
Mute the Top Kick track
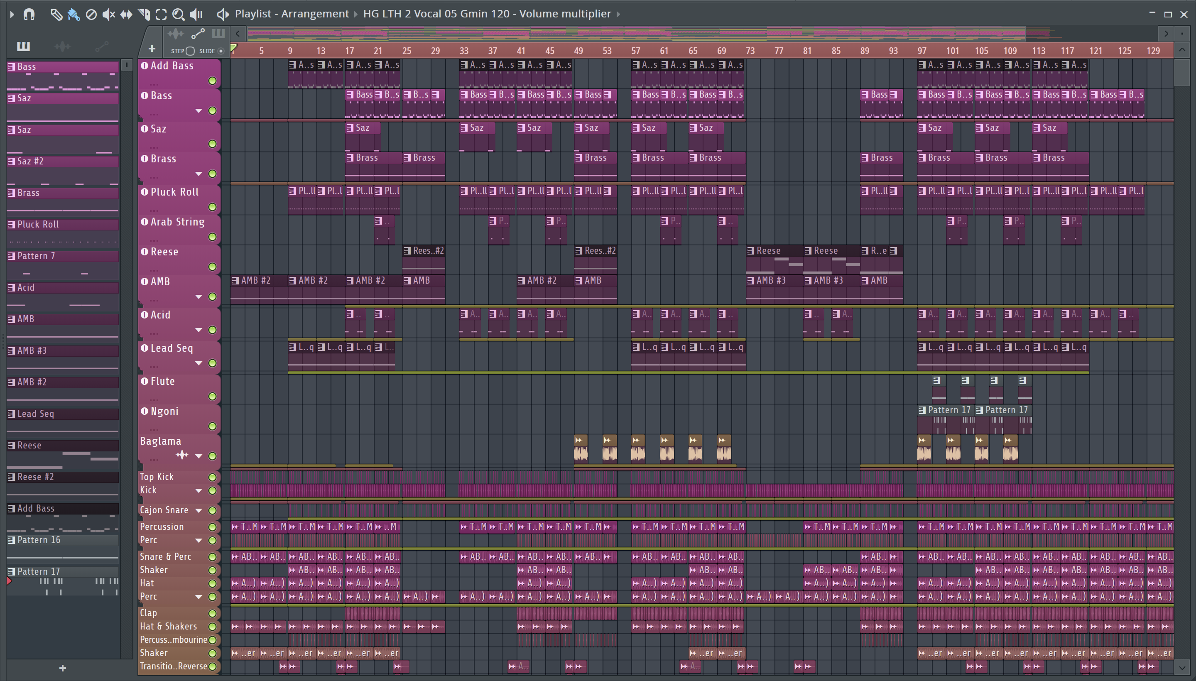coord(212,477)
